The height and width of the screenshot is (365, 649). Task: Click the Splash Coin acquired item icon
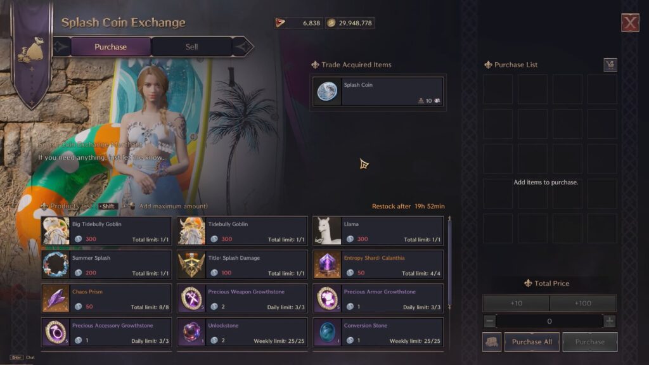point(327,91)
